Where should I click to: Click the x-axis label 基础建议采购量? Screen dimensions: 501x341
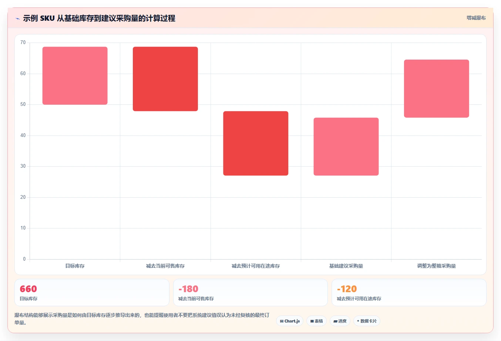click(x=346, y=266)
